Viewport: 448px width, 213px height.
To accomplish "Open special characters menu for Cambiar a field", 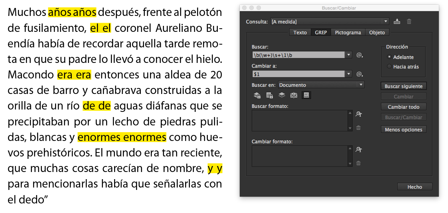I will (x=359, y=74).
